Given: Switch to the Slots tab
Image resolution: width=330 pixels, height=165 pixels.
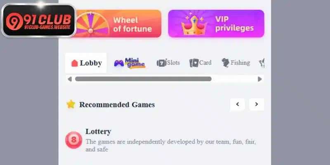Looking at the screenshot, I should pos(168,63).
